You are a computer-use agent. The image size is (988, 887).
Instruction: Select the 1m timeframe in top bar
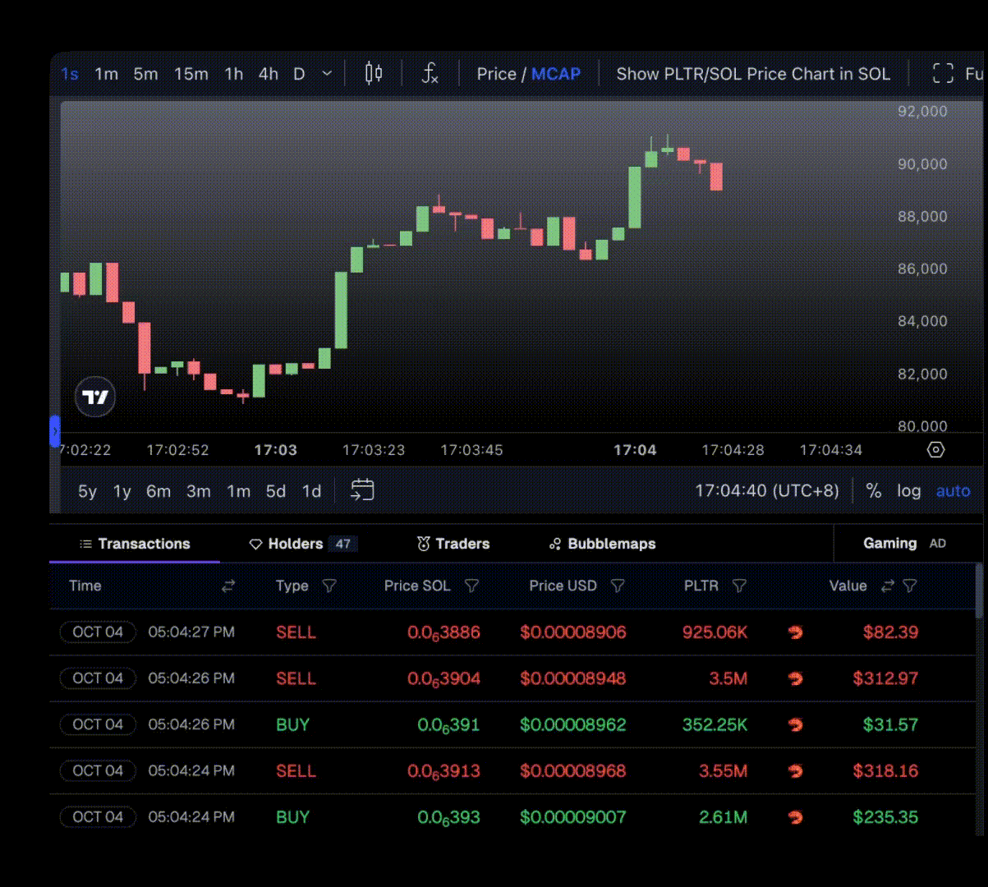coord(107,74)
